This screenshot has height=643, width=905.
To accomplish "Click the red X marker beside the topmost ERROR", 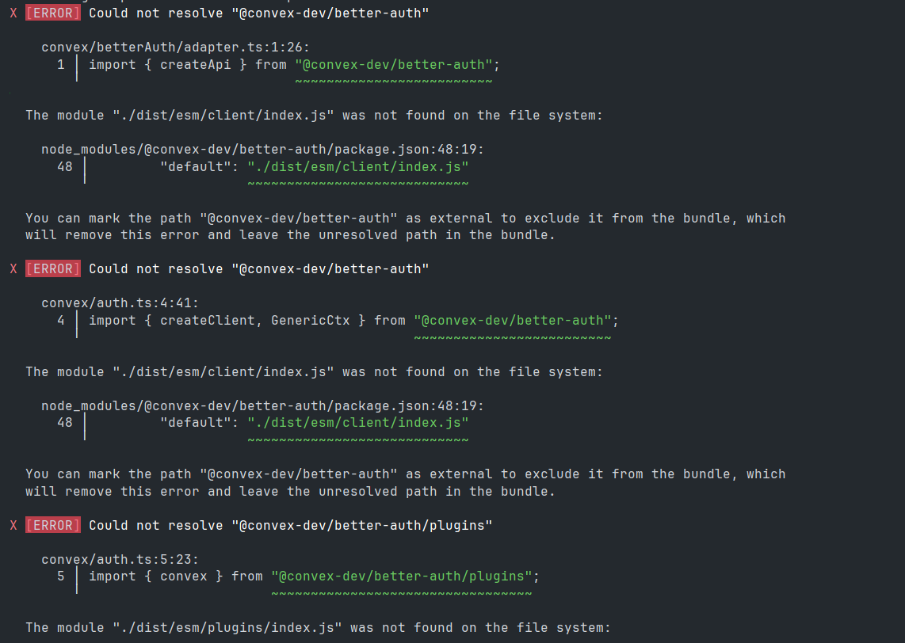I will point(13,13).
